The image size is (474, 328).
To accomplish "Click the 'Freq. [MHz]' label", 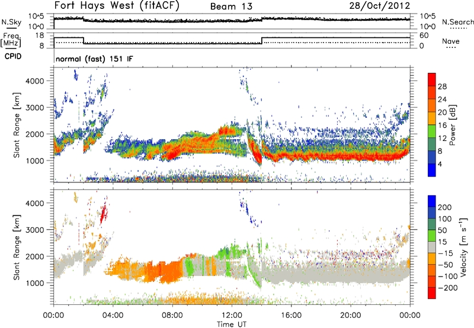I will pos(11,40).
